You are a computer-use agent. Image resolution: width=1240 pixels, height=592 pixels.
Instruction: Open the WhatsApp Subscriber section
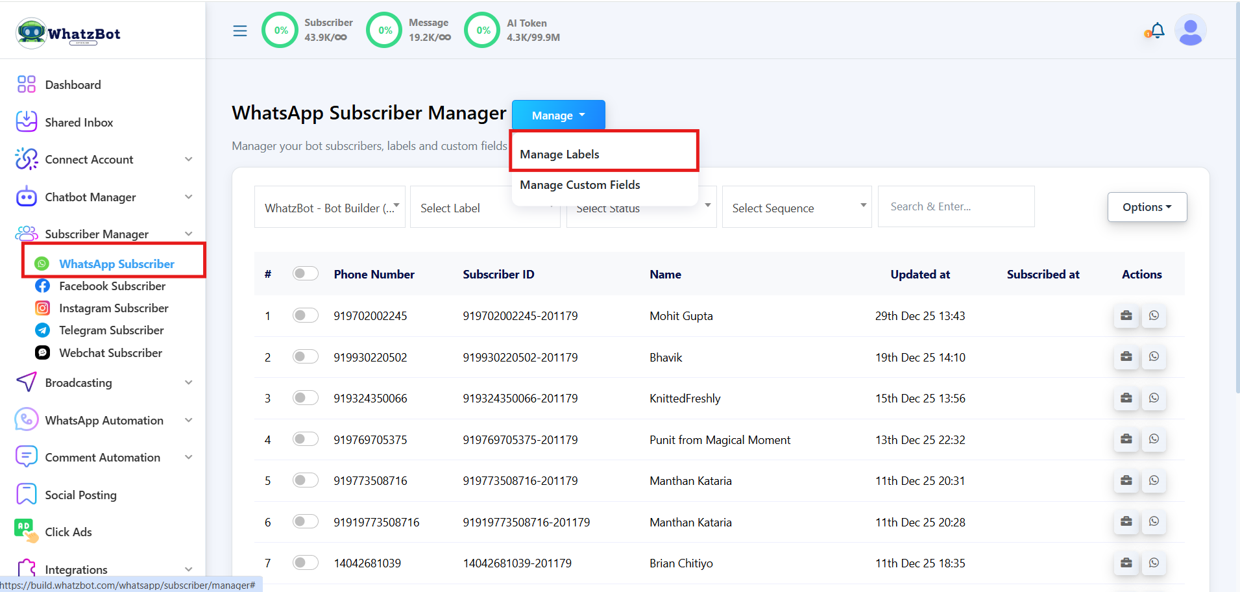coord(117,264)
